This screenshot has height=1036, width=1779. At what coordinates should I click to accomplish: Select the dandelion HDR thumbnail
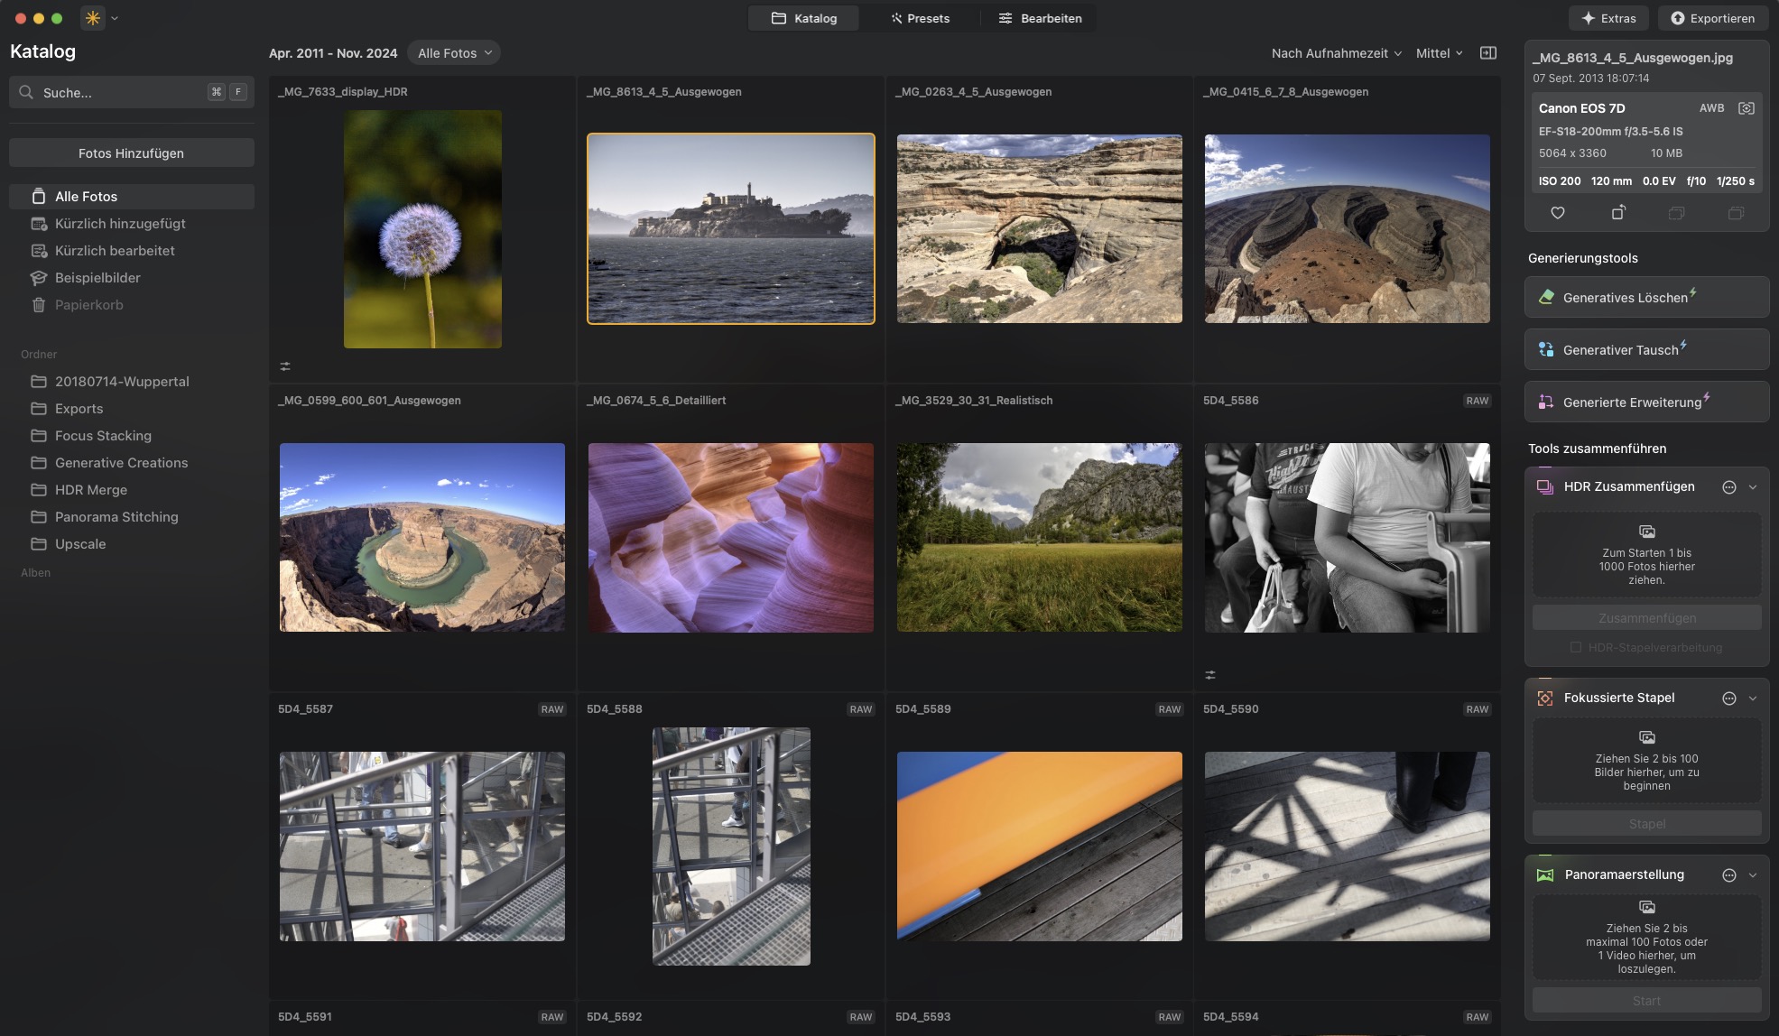422,229
